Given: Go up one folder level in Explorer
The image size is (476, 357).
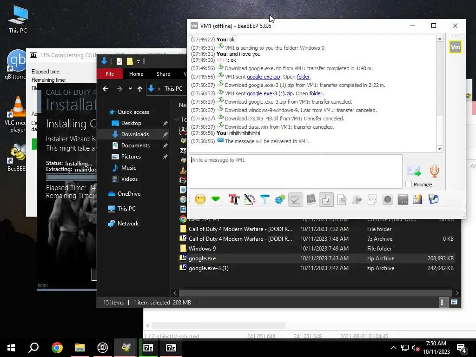Looking at the screenshot, I should click(x=139, y=89).
